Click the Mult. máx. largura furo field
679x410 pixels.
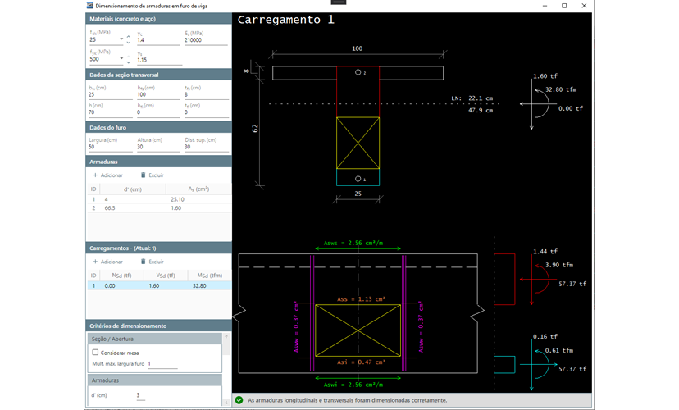click(162, 363)
